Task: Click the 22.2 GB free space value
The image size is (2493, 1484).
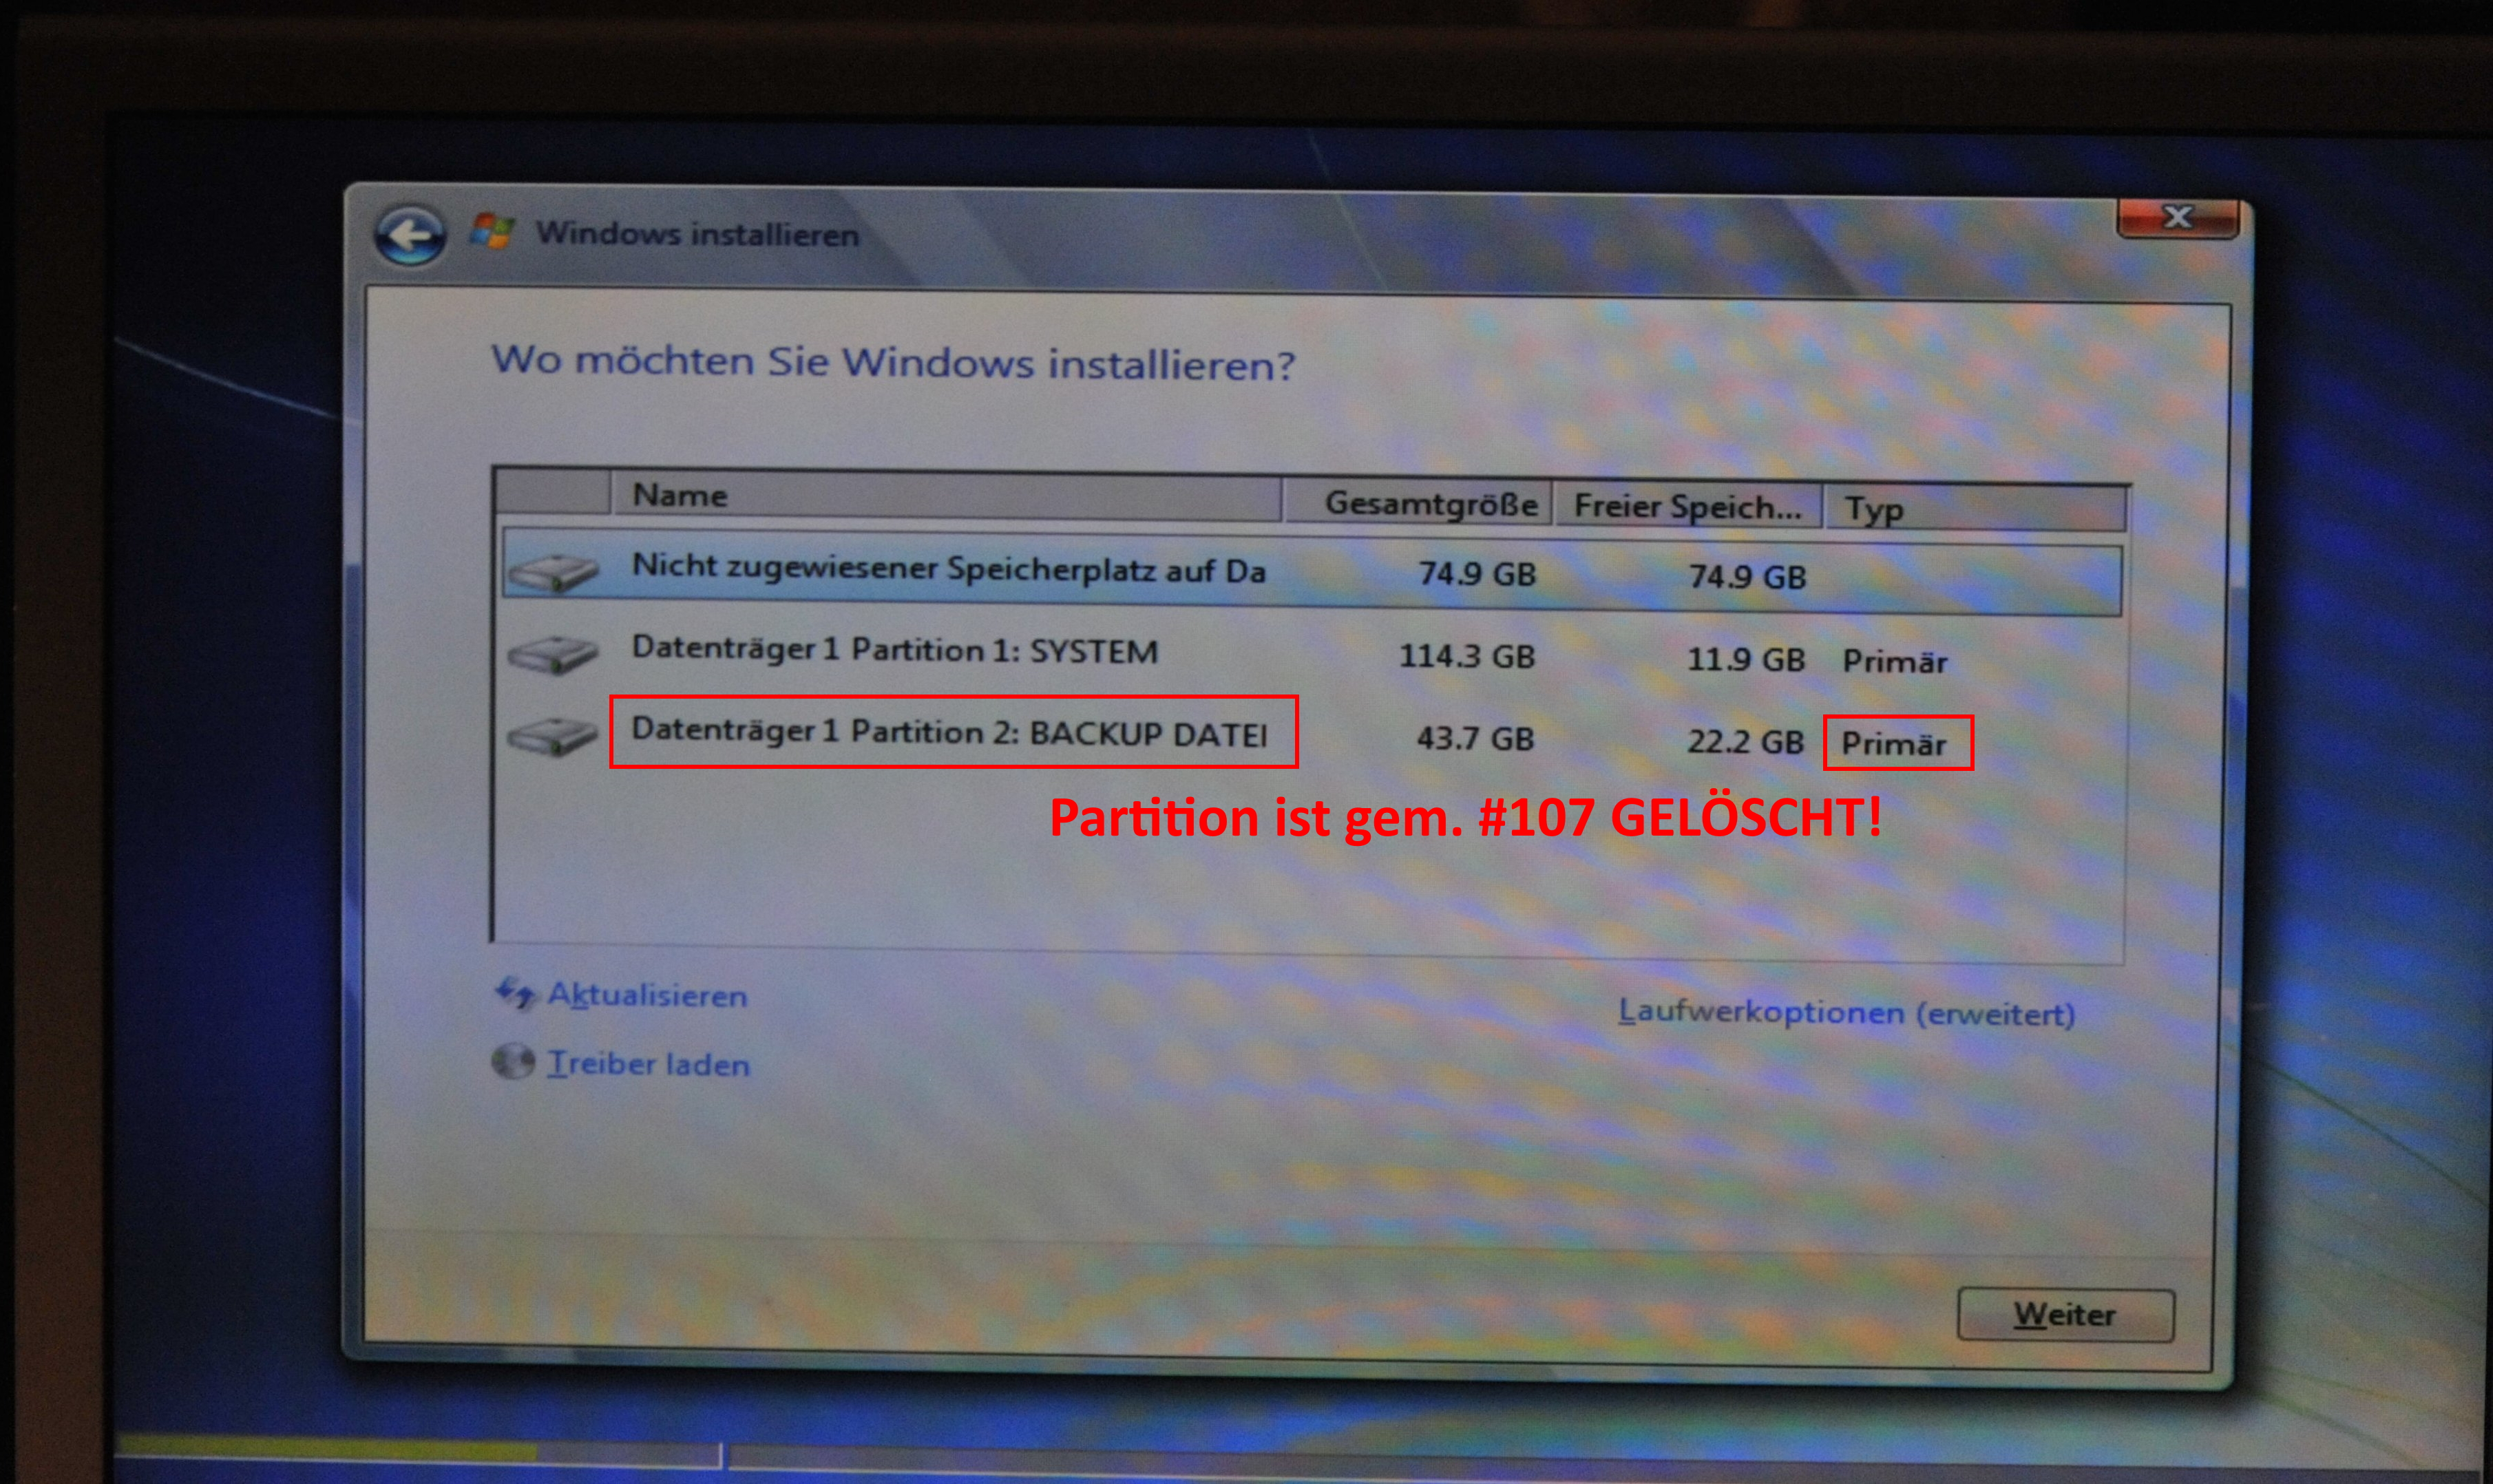Action: pyautogui.click(x=1746, y=742)
